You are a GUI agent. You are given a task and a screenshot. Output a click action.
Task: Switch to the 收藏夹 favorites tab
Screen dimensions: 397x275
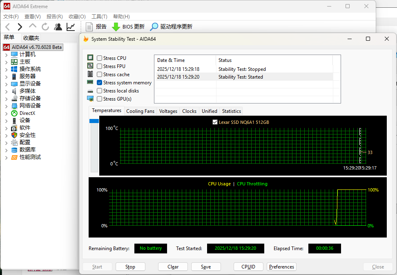31,38
